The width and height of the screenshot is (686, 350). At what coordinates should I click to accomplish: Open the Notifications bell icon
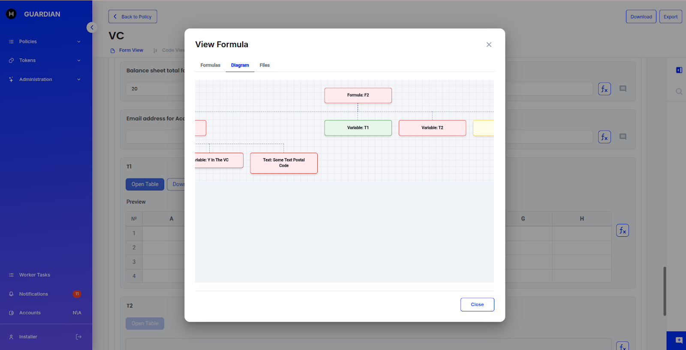(x=12, y=294)
